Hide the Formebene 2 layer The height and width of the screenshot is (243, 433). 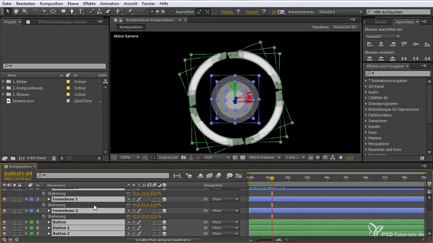pyautogui.click(x=5, y=211)
